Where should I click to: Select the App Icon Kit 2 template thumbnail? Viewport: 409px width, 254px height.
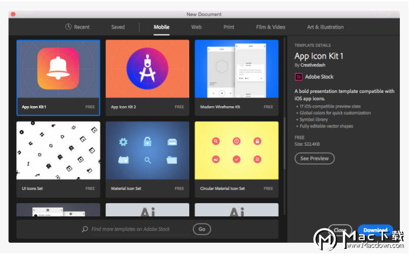pos(148,69)
